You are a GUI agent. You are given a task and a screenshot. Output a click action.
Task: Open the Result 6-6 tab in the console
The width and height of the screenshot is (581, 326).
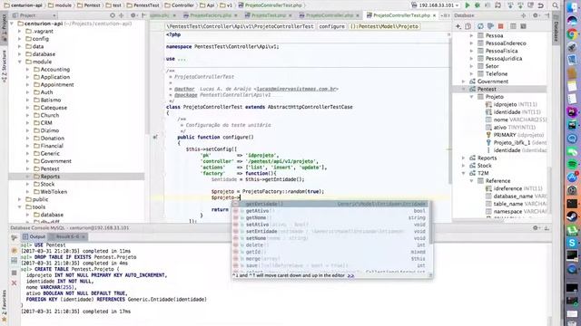tap(67, 236)
